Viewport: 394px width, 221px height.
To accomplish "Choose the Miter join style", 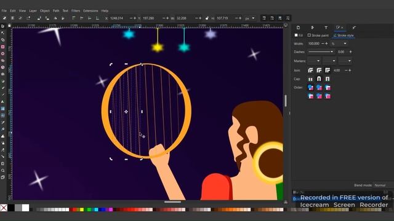I will pos(328,71).
